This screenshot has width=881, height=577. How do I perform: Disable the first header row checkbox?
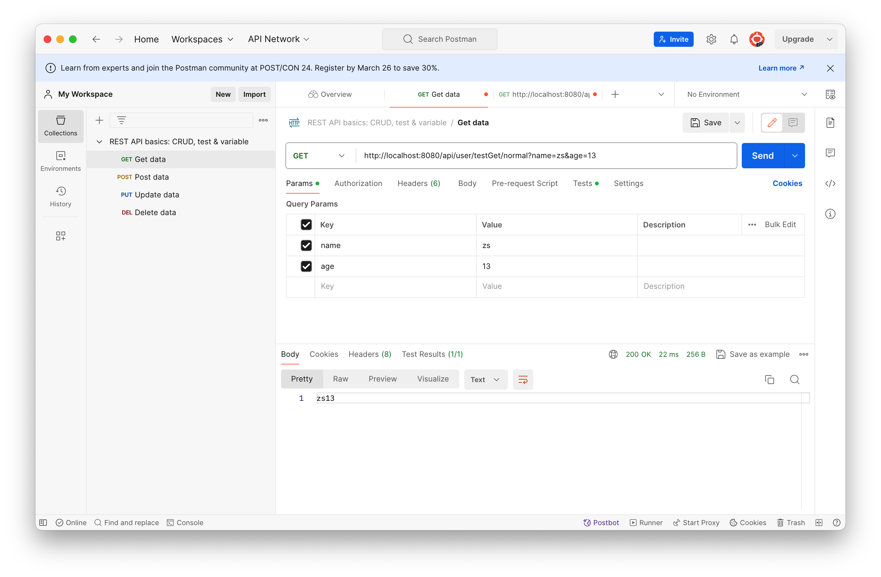coord(306,225)
